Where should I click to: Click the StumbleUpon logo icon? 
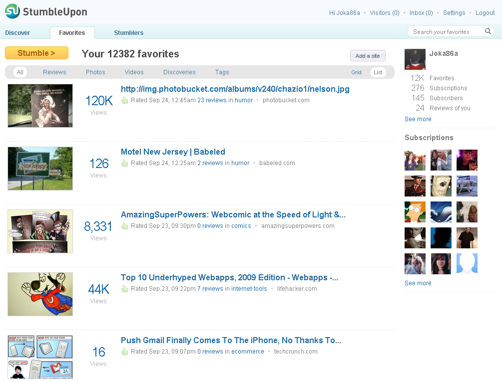coord(12,11)
